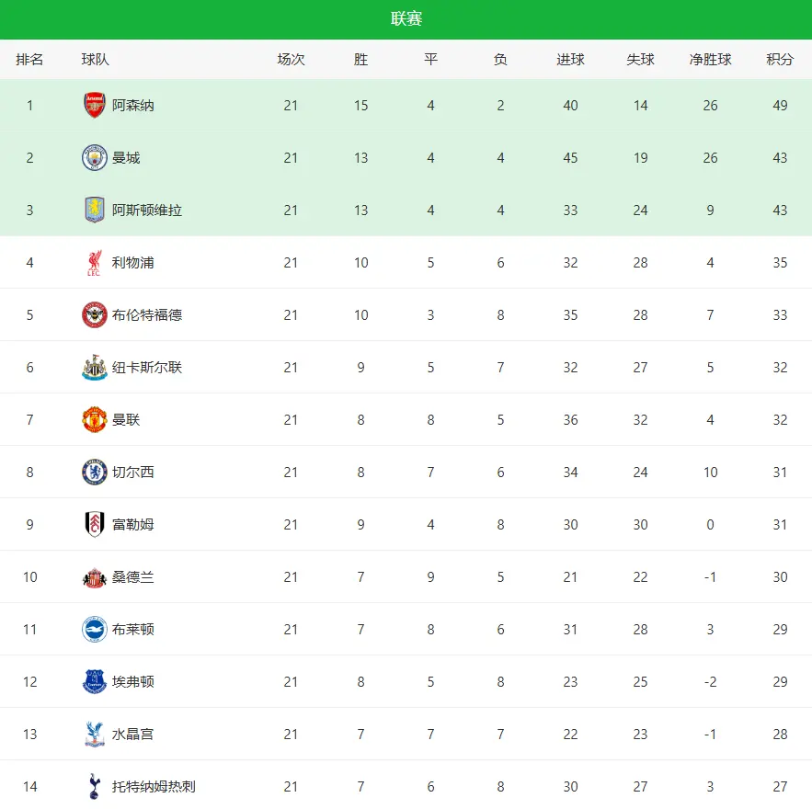Screen dimensions: 812x809
Task: Click the Sunderland crest icon
Action: click(95, 577)
